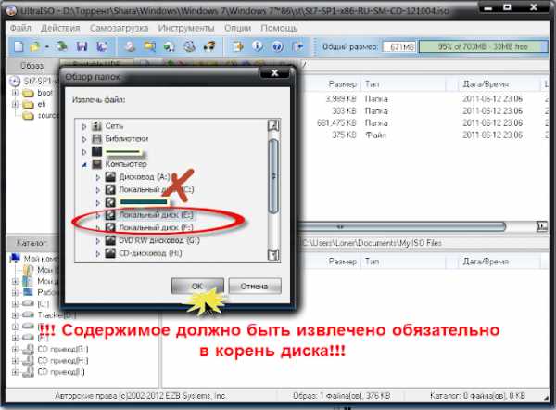Sort the upper file list by Размер
Image resolution: width=556 pixels, height=410 pixels.
[x=342, y=84]
